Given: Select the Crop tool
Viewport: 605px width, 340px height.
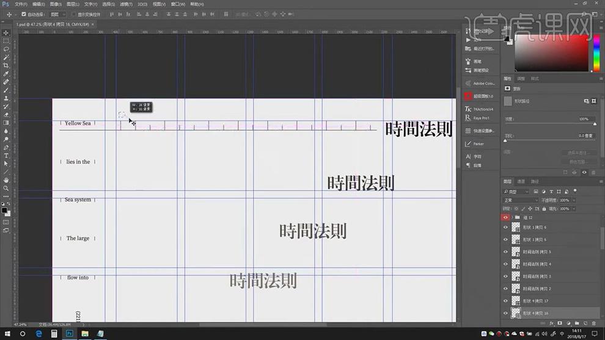Looking at the screenshot, I should coord(5,65).
